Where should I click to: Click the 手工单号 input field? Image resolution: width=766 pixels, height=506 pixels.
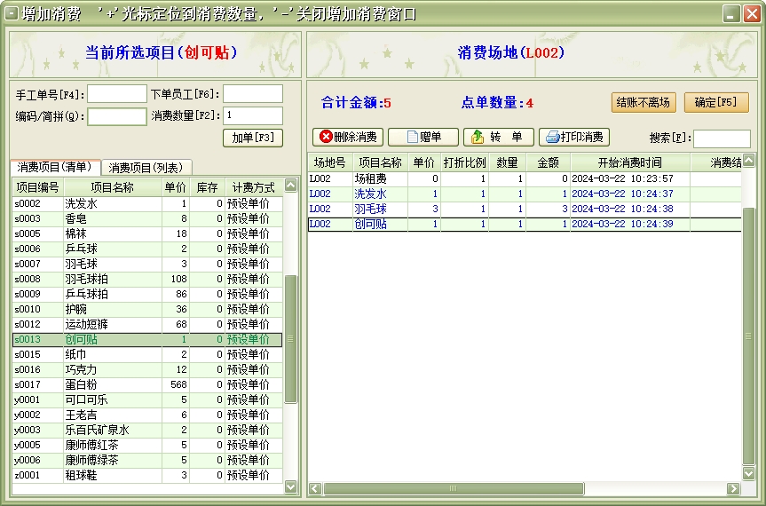coord(117,94)
